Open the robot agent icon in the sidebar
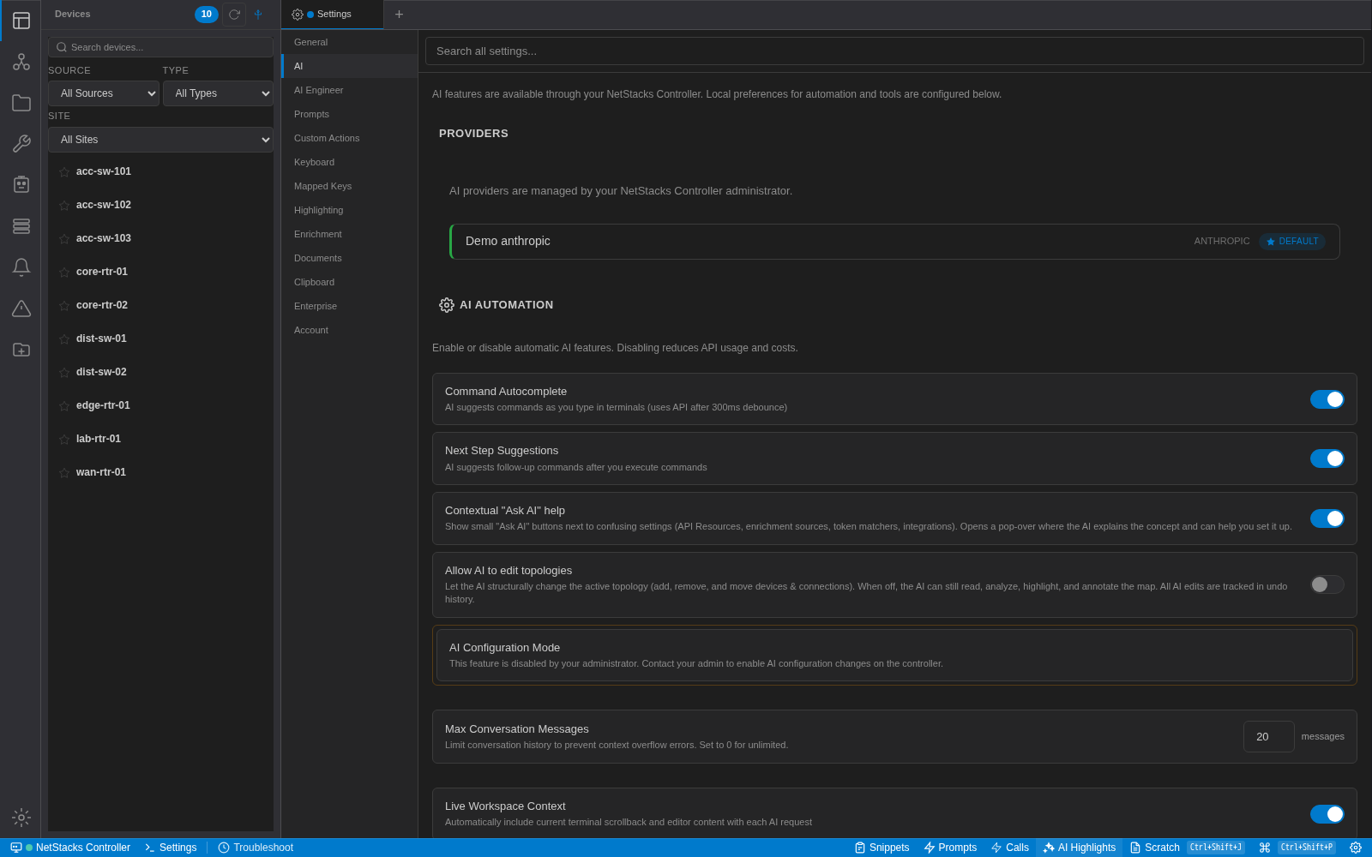This screenshot has width=1372, height=857. [21, 185]
